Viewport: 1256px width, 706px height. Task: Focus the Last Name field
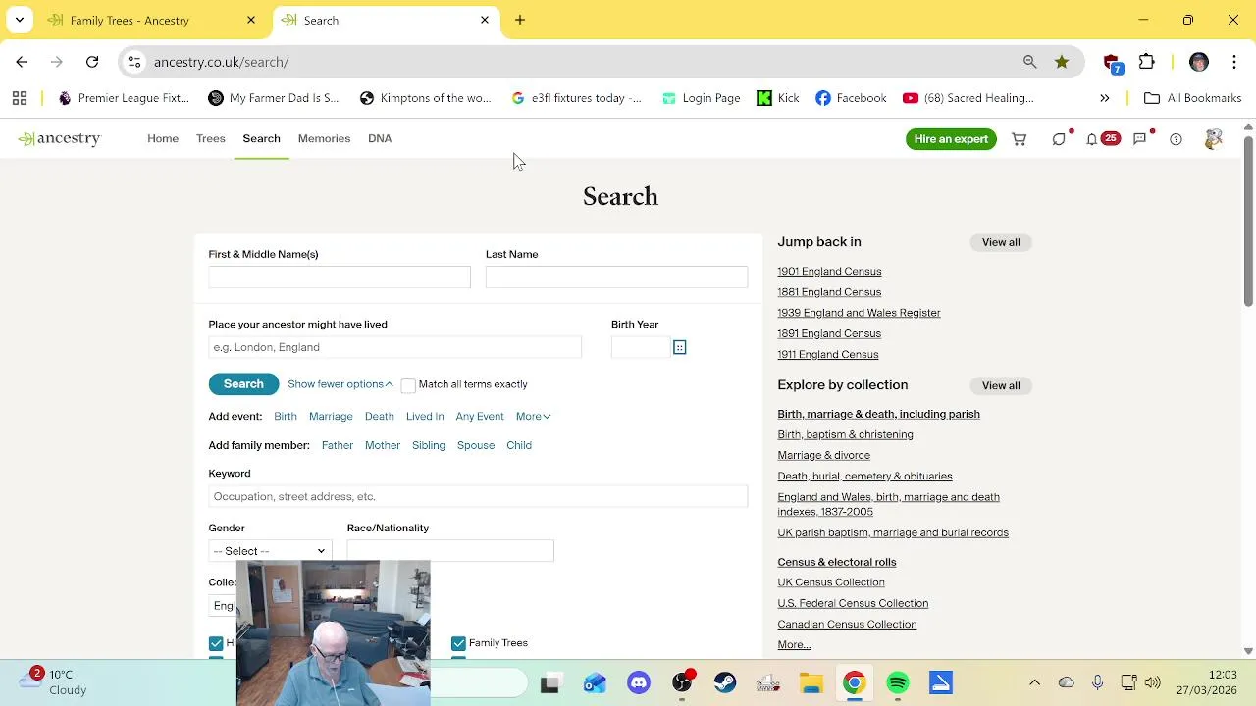616,277
